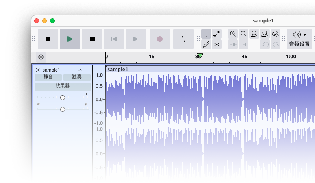
Task: Pause playback with the Pause button
Action: 48,39
